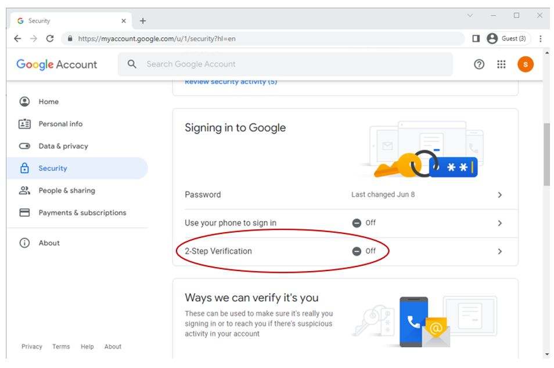The width and height of the screenshot is (554, 368).
Task: Click the orange account avatar
Action: coord(525,64)
